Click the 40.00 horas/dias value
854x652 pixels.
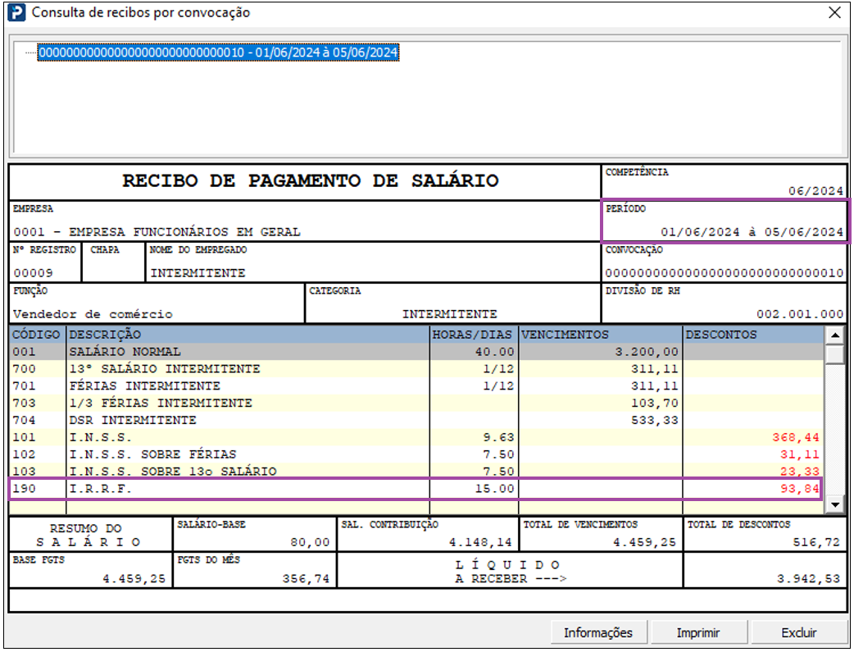[x=494, y=352]
